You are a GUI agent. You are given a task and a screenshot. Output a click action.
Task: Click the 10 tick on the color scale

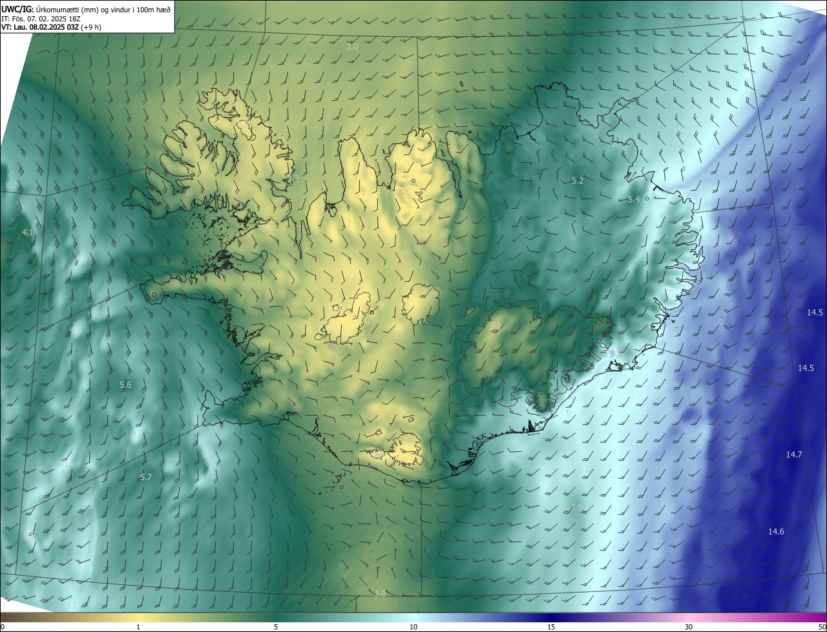click(413, 627)
